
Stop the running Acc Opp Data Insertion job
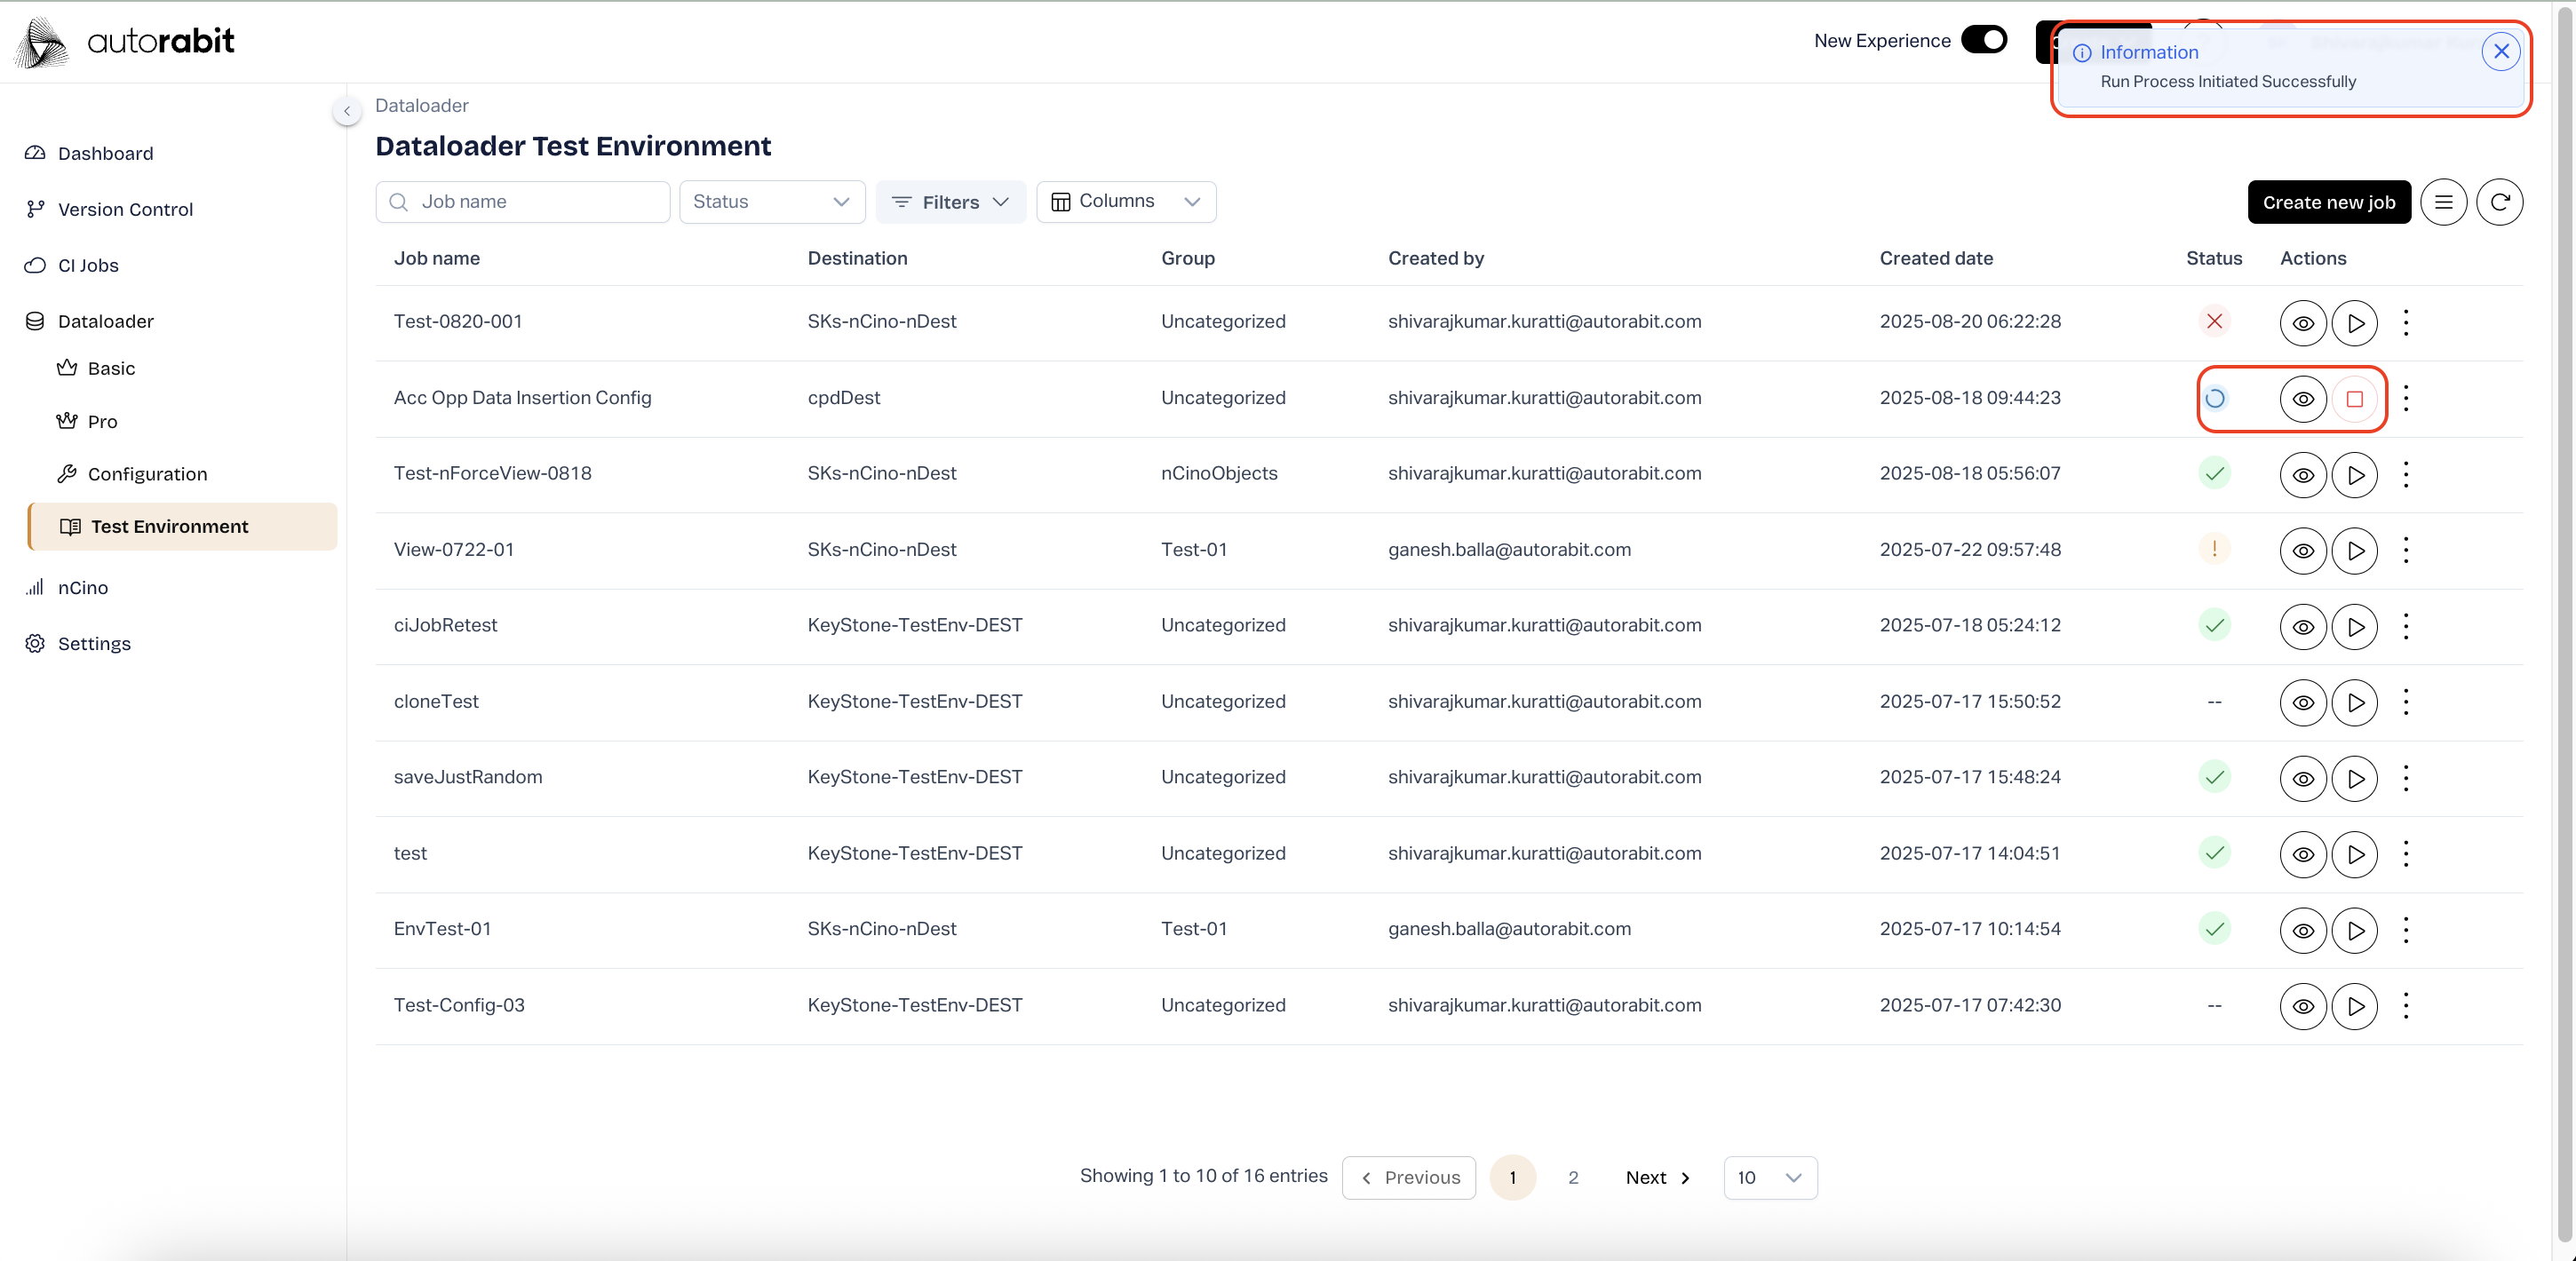[x=2354, y=399]
